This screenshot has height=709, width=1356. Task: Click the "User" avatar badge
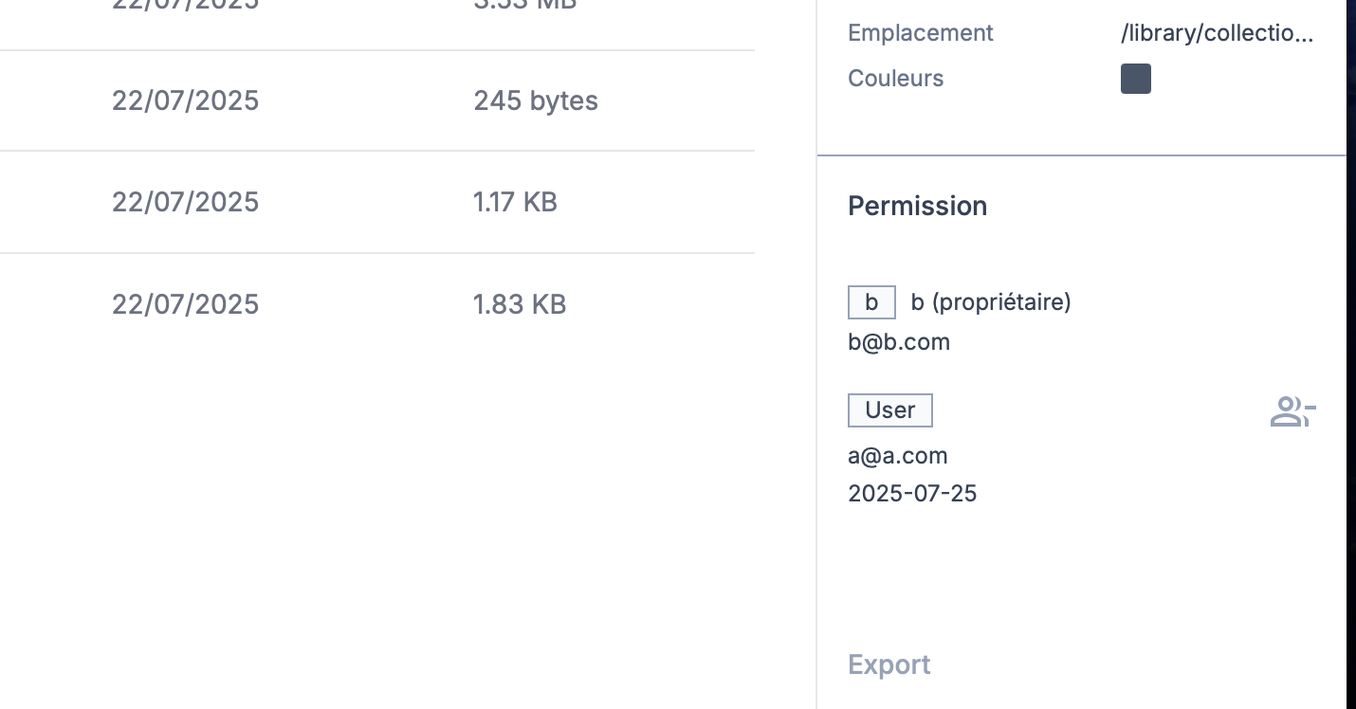[x=889, y=410]
